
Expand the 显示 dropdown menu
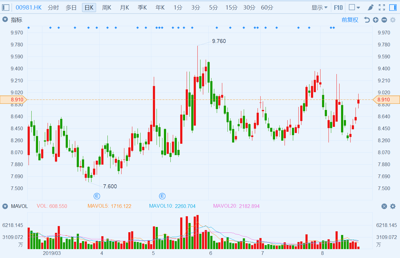[x=320, y=8]
